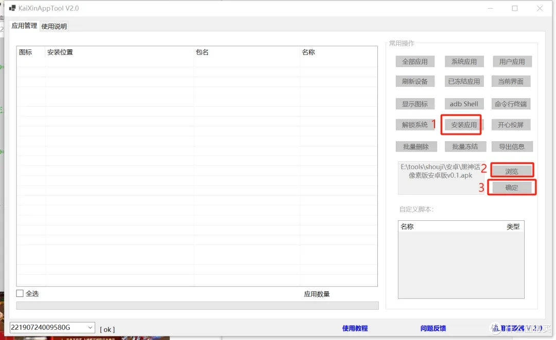Show 用户应用 list
The image size is (556, 340).
pos(512,62)
